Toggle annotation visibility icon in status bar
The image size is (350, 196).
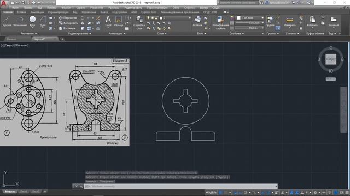click(x=291, y=192)
